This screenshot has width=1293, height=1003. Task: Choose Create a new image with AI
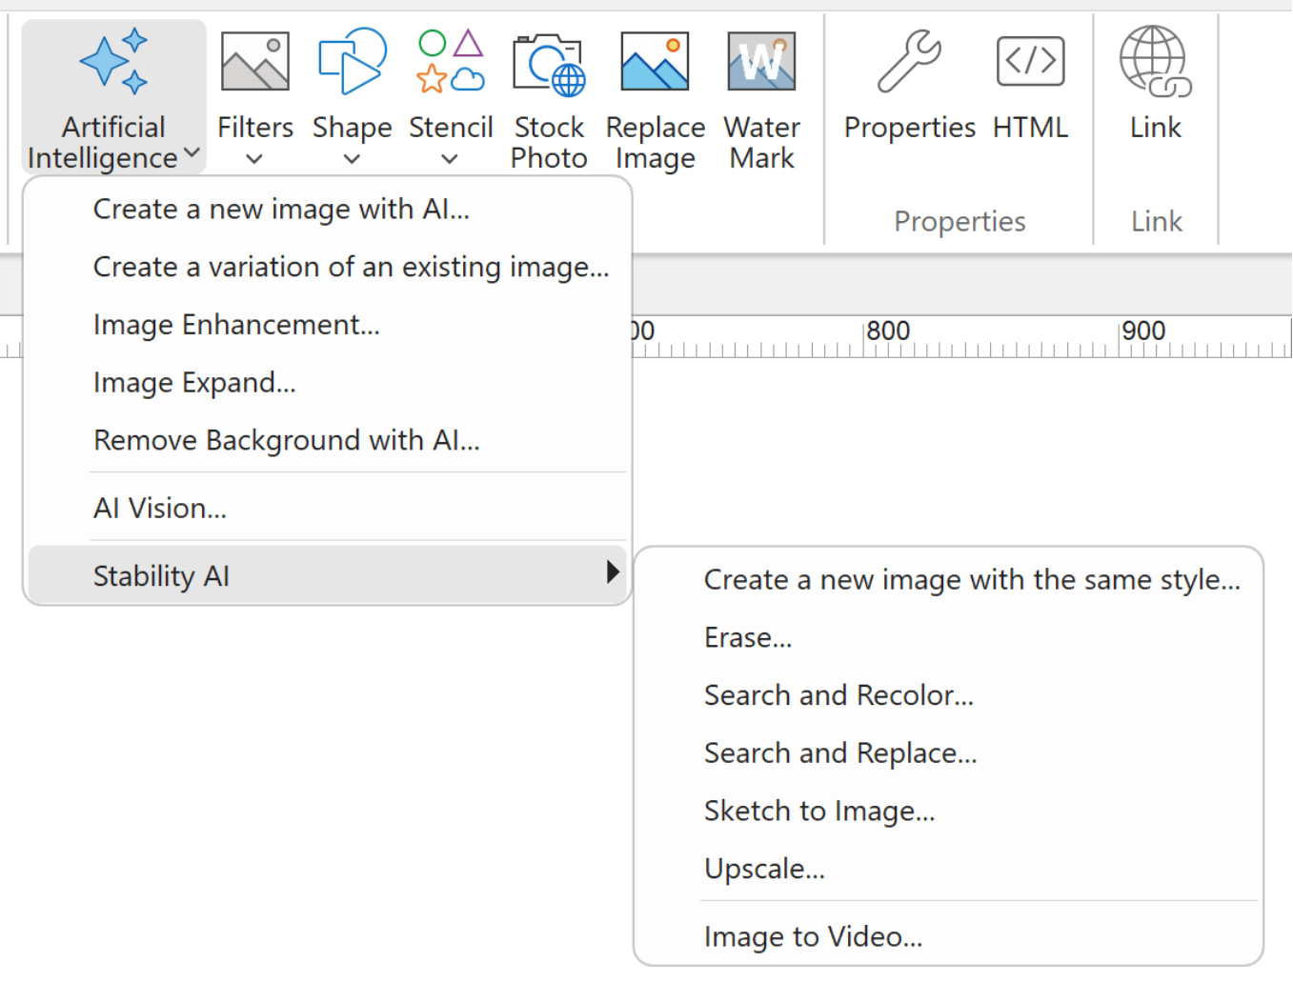[x=328, y=210]
